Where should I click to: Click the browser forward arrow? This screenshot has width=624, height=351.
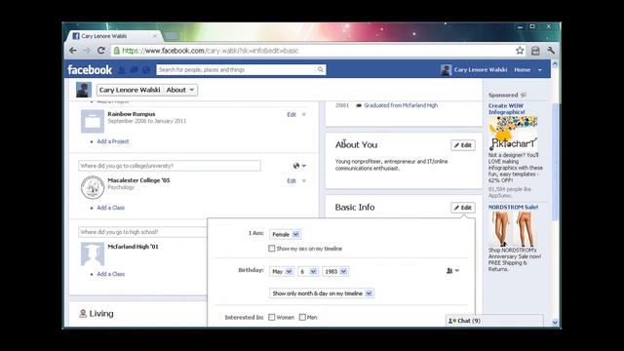pyautogui.click(x=87, y=51)
